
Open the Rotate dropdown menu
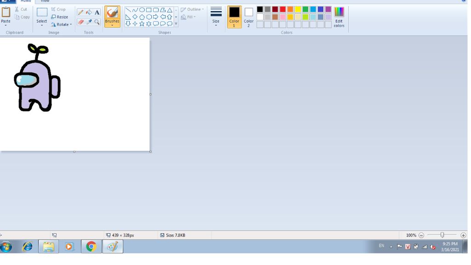coord(62,25)
